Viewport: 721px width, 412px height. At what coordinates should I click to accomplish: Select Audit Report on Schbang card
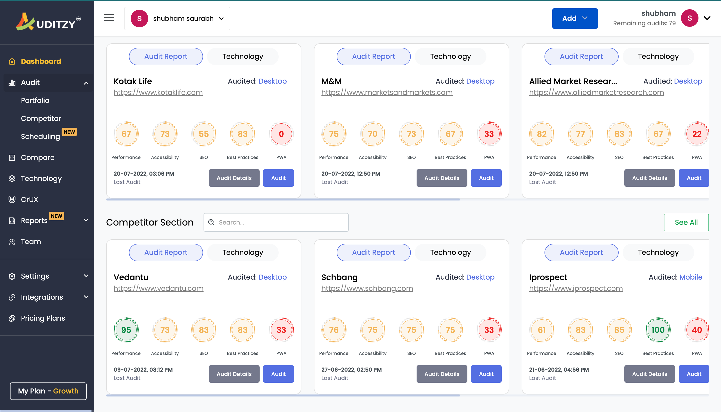click(x=373, y=252)
